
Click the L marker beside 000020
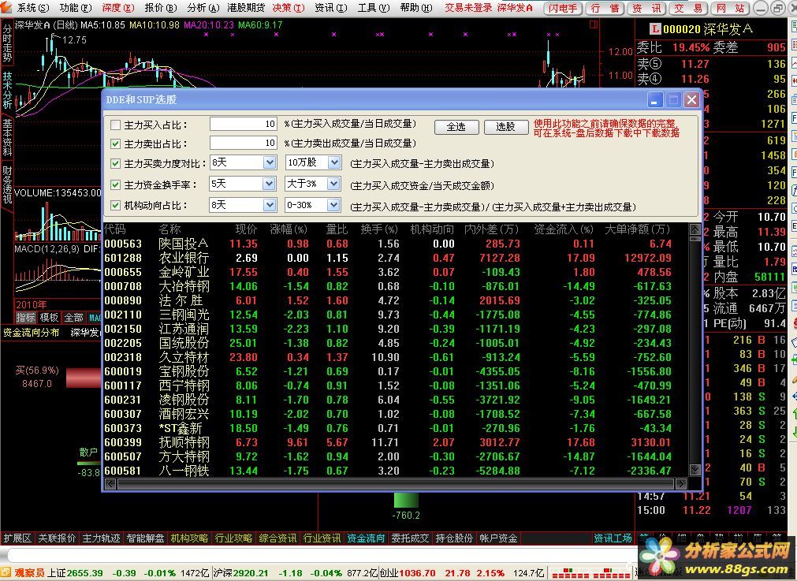(655, 29)
